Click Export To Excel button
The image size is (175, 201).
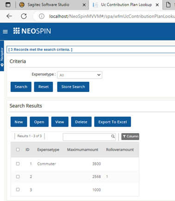pos(112,122)
